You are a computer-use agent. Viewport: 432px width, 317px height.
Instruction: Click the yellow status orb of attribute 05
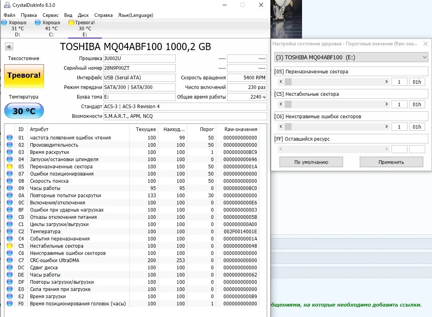point(10,166)
